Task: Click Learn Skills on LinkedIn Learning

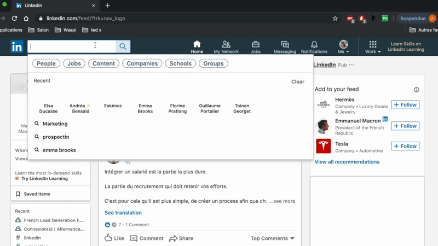Action: [x=406, y=46]
